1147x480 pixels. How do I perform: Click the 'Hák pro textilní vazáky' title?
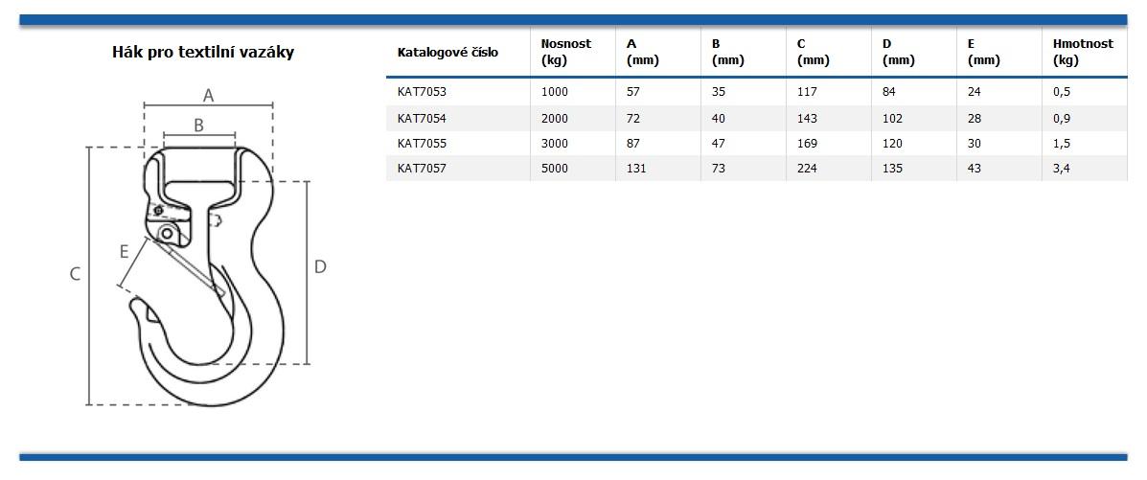(x=203, y=53)
